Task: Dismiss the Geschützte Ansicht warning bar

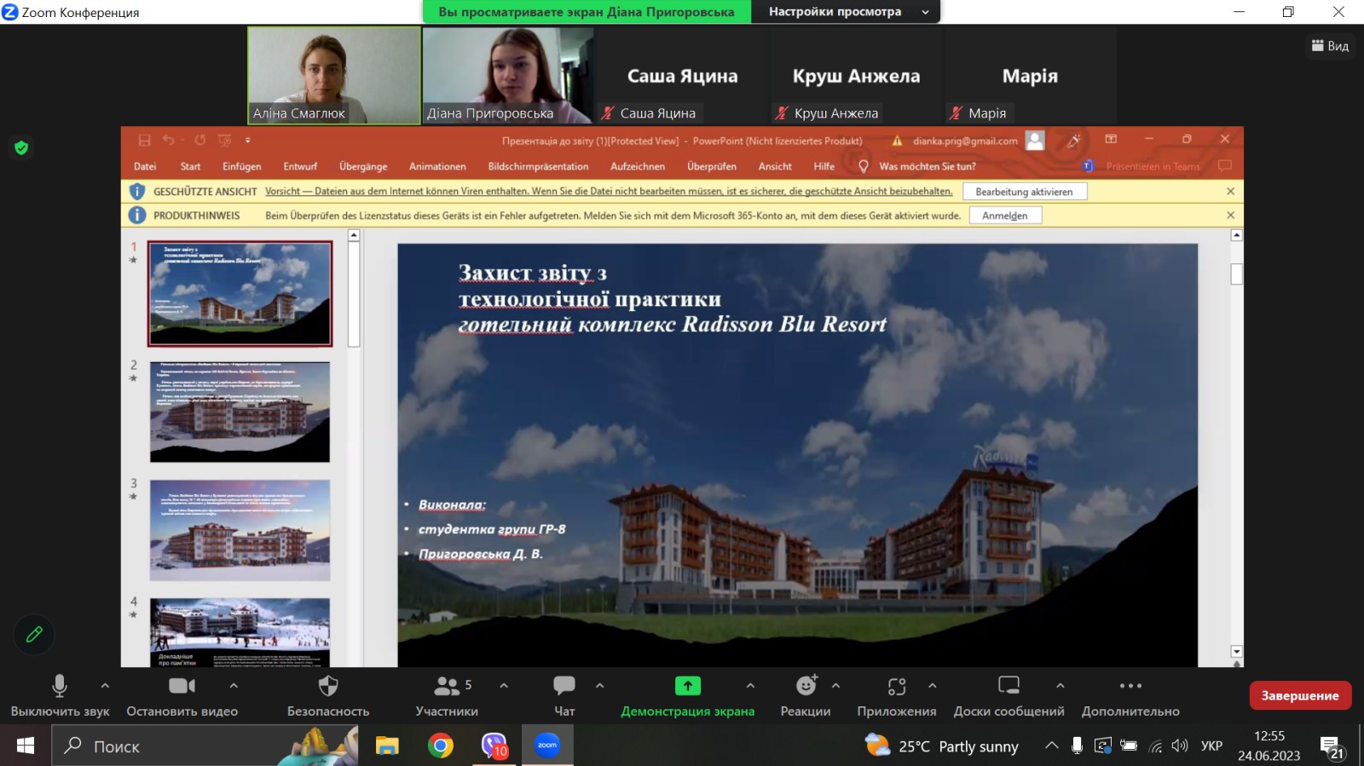Action: point(1230,192)
